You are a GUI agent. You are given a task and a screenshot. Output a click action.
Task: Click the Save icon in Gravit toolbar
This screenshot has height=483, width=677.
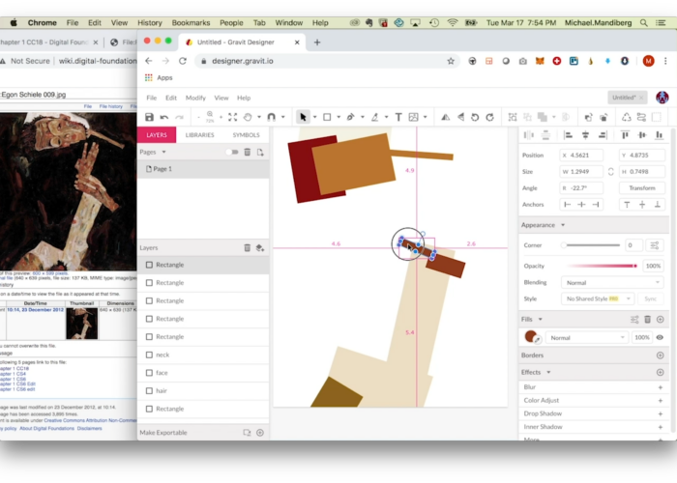coord(149,117)
